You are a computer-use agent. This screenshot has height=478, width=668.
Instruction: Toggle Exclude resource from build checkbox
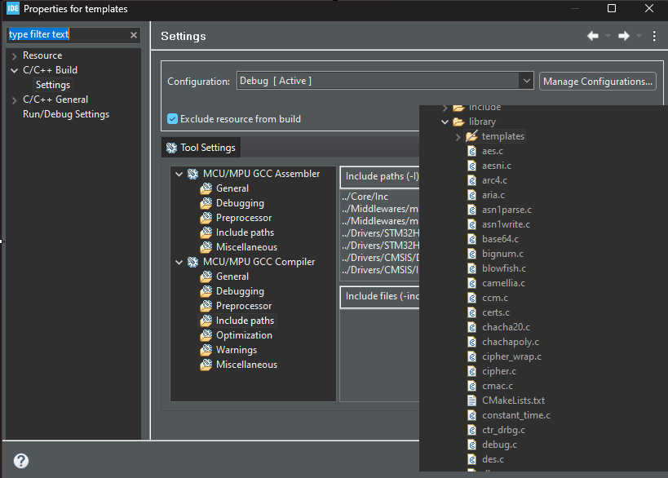point(173,119)
